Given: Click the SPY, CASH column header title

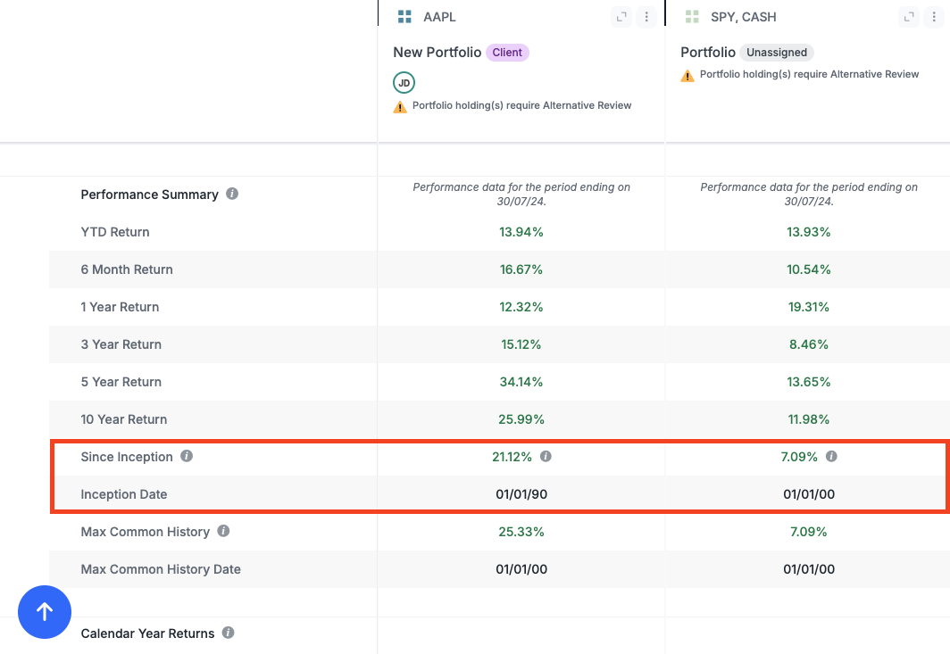Looking at the screenshot, I should 743,17.
